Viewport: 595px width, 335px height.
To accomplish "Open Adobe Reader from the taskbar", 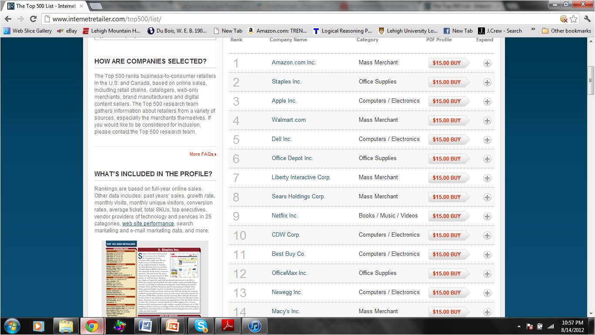I will click(x=228, y=325).
